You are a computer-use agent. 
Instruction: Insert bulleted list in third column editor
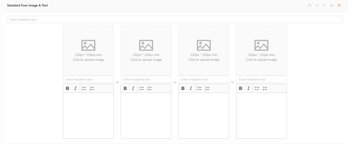(x=199, y=88)
